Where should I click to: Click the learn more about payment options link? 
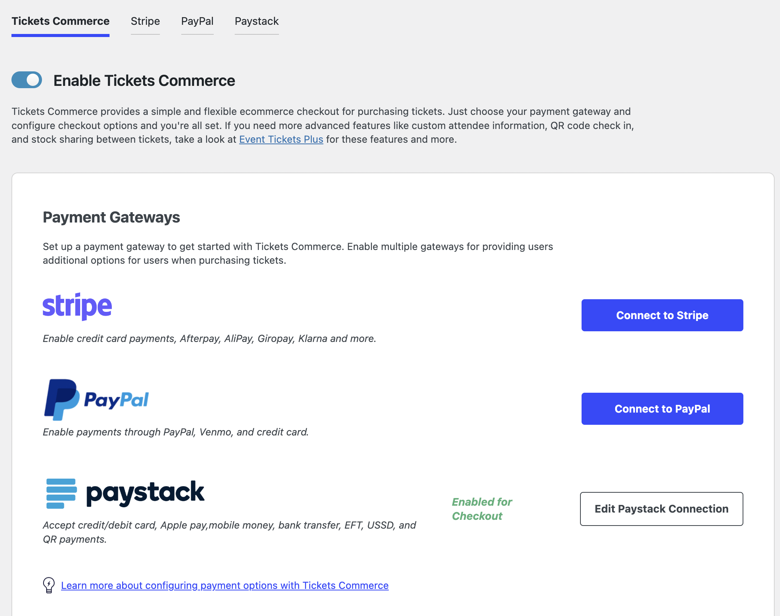(224, 585)
